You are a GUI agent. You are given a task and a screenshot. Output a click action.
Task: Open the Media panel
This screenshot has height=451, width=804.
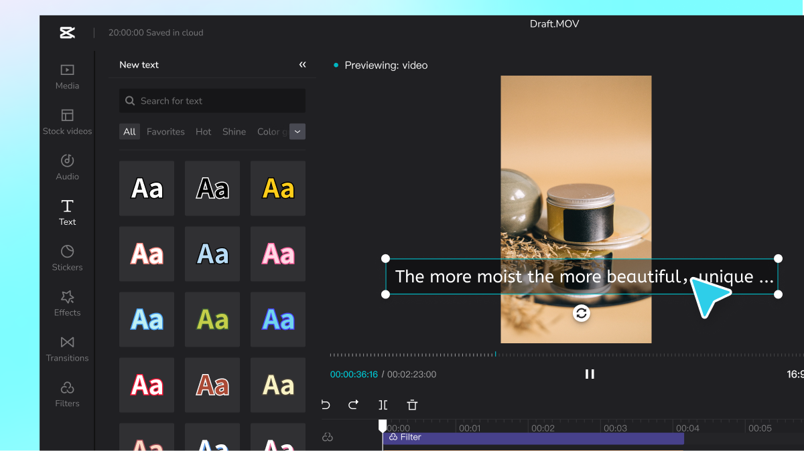67,77
